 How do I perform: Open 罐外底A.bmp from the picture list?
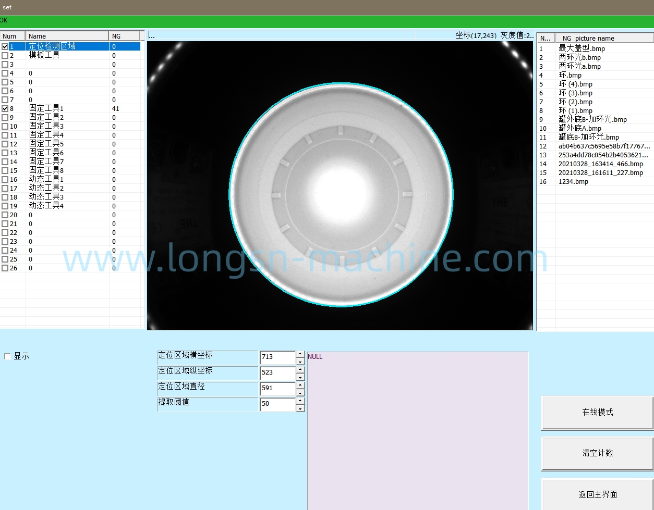[579, 128]
